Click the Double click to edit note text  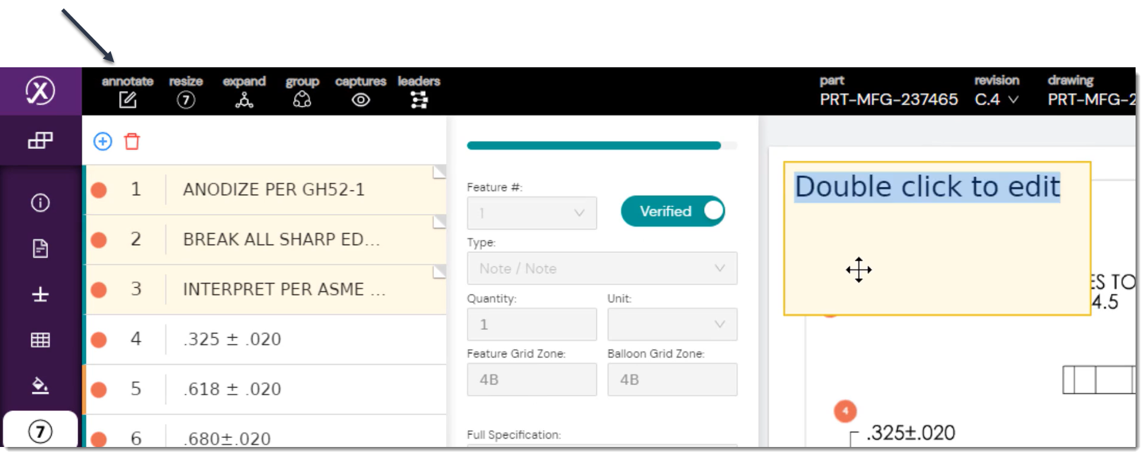point(927,186)
